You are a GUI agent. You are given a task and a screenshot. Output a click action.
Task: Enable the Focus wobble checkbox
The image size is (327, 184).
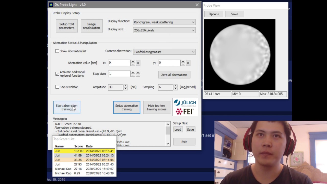(57, 87)
